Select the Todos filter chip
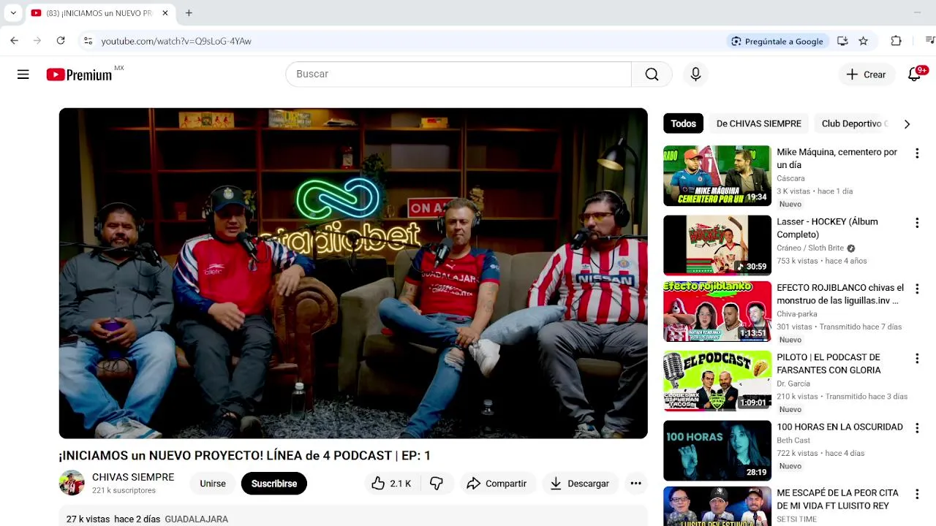This screenshot has height=526, width=936. click(x=683, y=123)
